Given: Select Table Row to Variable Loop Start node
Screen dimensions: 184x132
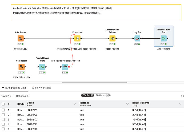Looking at the screenshot, I should click(x=65, y=67).
